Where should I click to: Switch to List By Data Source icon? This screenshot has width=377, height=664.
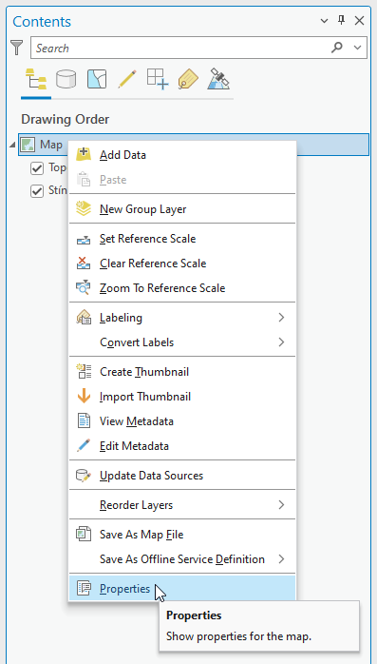point(66,79)
